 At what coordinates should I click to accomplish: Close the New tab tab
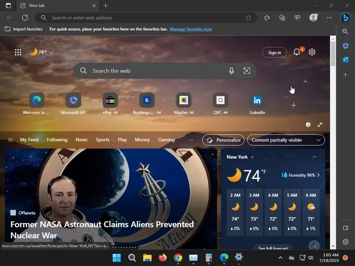(94, 6)
